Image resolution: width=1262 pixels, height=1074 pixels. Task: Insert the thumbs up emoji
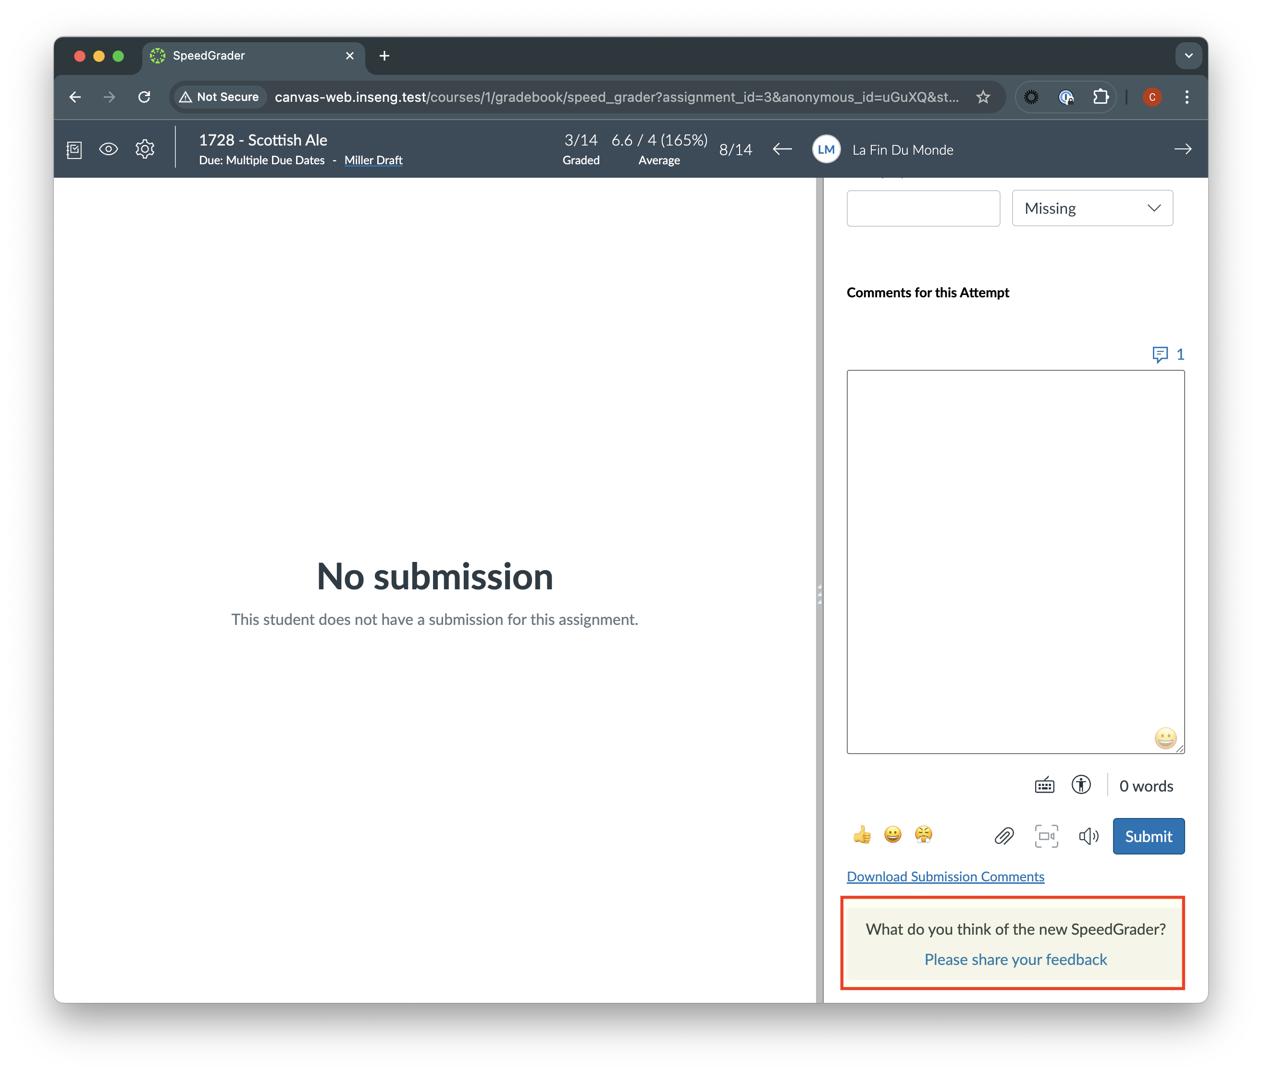(x=862, y=835)
